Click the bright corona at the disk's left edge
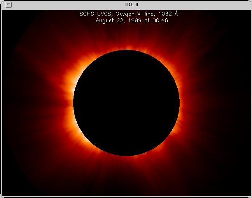Image resolution: width=252 pixels, height=198 pixels. point(69,103)
